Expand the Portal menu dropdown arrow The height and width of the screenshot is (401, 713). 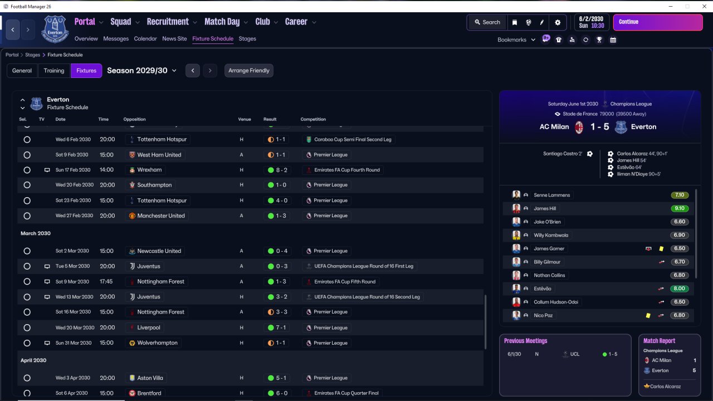101,23
